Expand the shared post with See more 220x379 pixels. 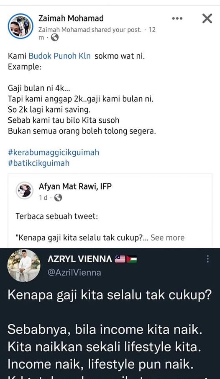tap(168, 237)
